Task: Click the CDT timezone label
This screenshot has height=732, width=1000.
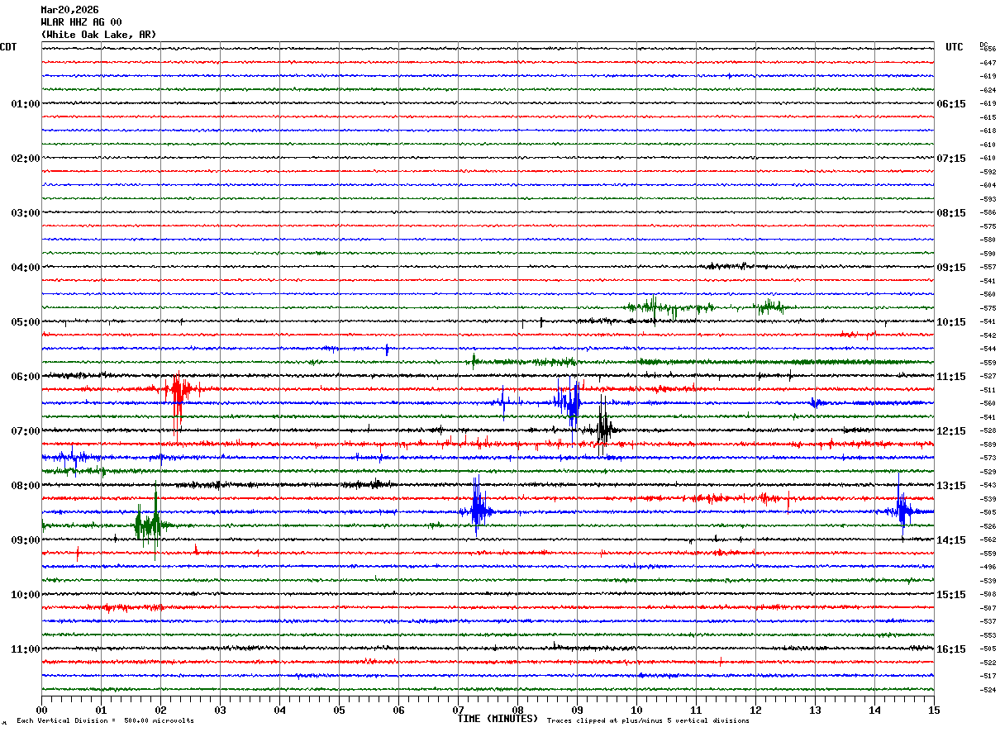Action: pyautogui.click(x=8, y=47)
